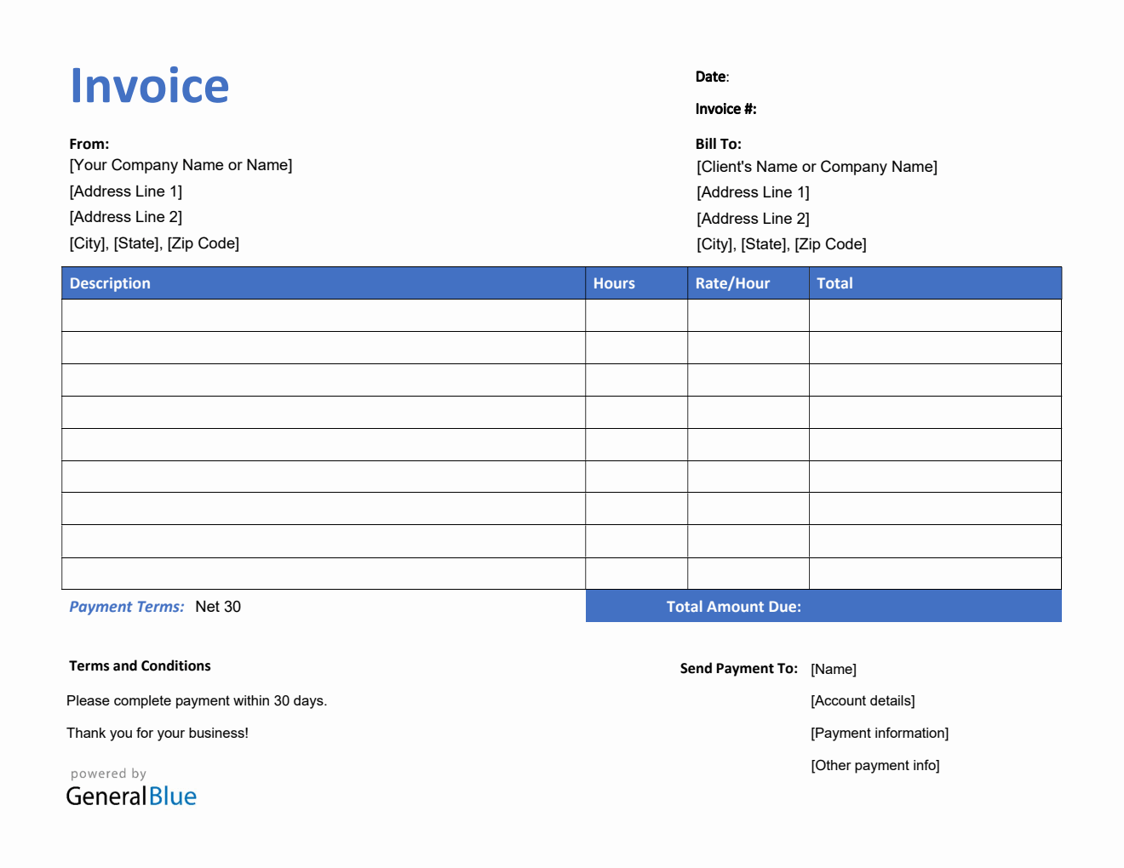Click the Payment Terms label
The height and width of the screenshot is (868, 1124).
(x=127, y=606)
